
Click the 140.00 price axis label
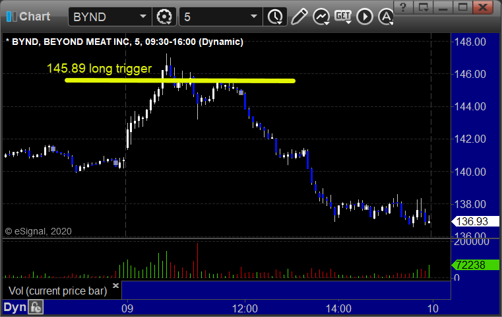coord(470,172)
